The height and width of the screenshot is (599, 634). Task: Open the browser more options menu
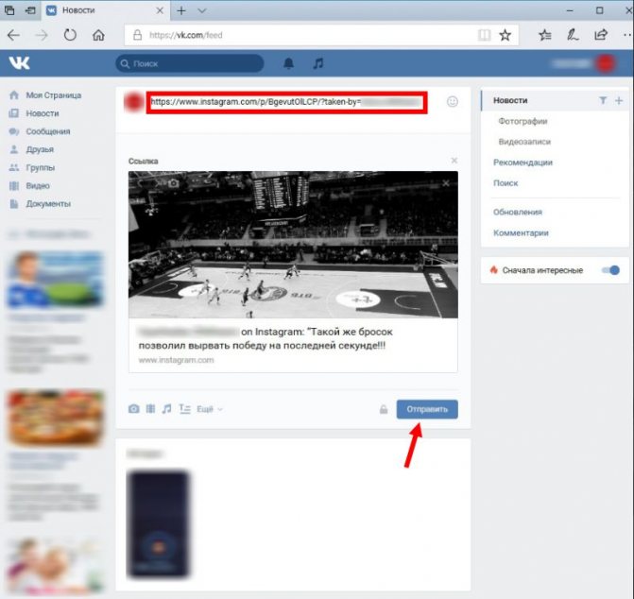pyautogui.click(x=627, y=35)
